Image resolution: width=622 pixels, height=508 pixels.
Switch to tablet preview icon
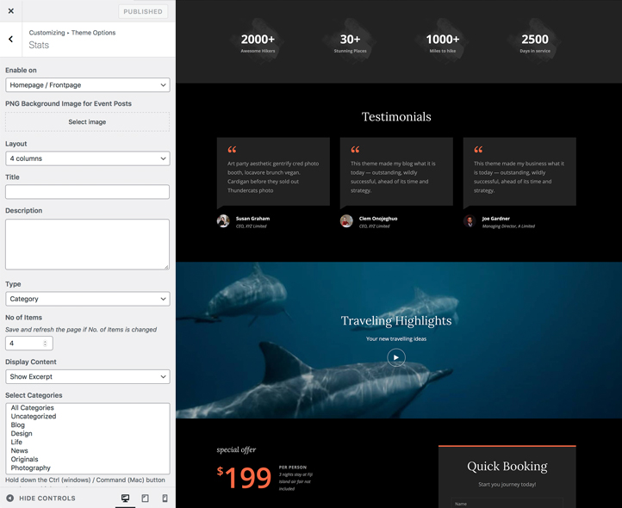click(145, 498)
